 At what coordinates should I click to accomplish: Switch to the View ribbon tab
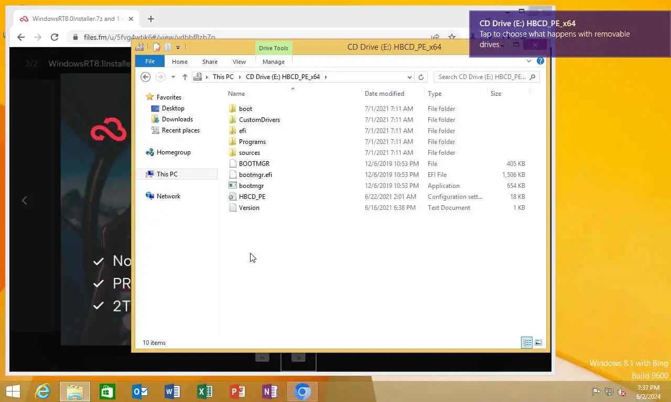click(x=239, y=62)
